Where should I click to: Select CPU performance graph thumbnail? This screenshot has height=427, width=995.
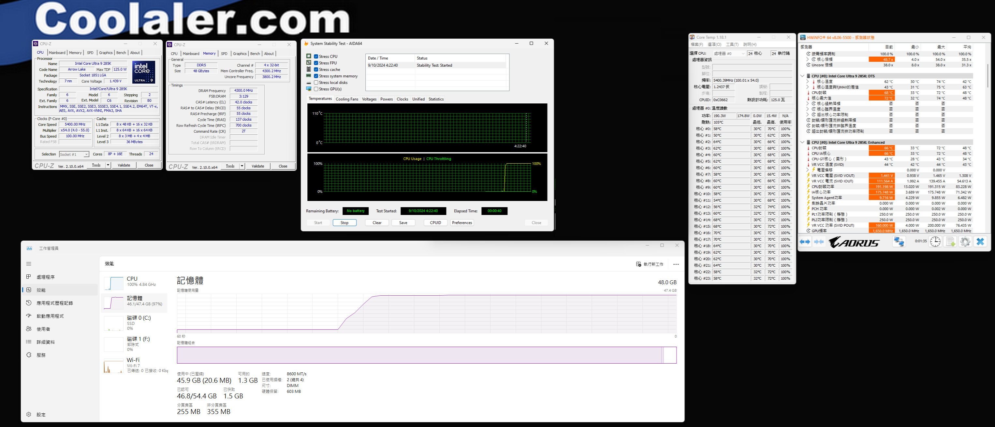tap(113, 283)
